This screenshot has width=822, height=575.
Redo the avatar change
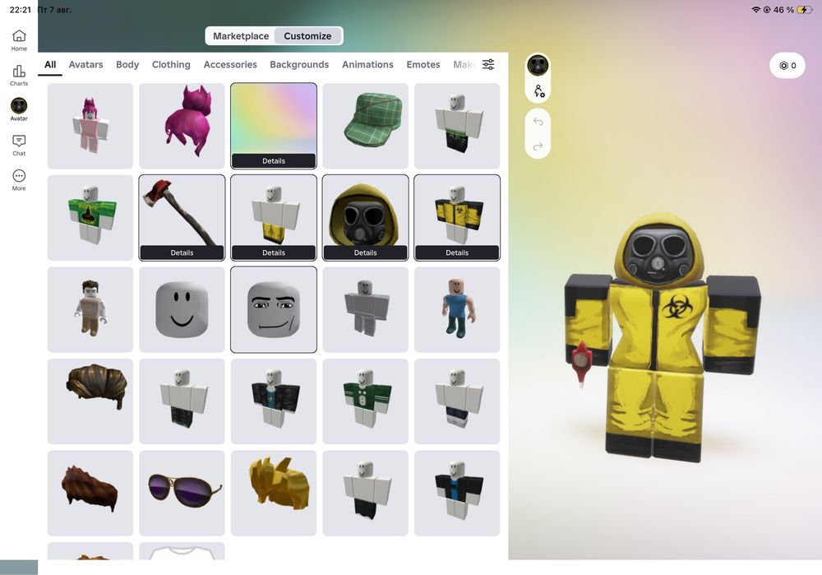point(538,146)
